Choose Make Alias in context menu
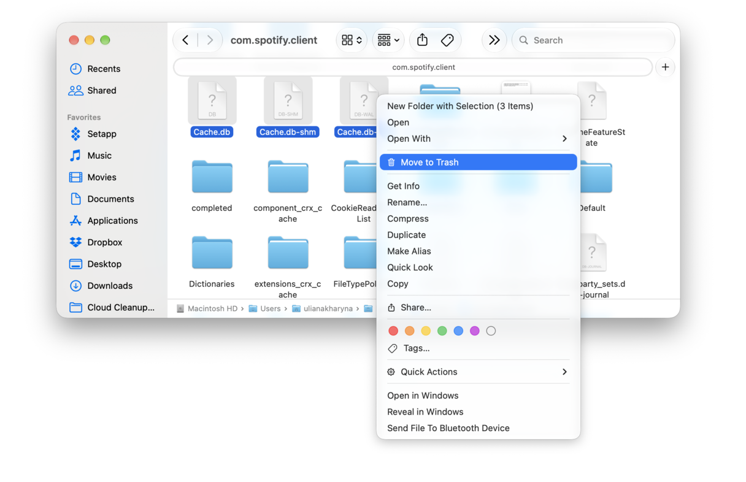The height and width of the screenshot is (482, 746). pos(479,251)
